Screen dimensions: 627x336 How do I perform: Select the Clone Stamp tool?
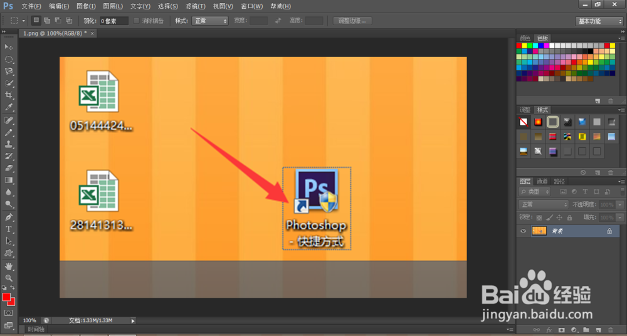[x=8, y=144]
